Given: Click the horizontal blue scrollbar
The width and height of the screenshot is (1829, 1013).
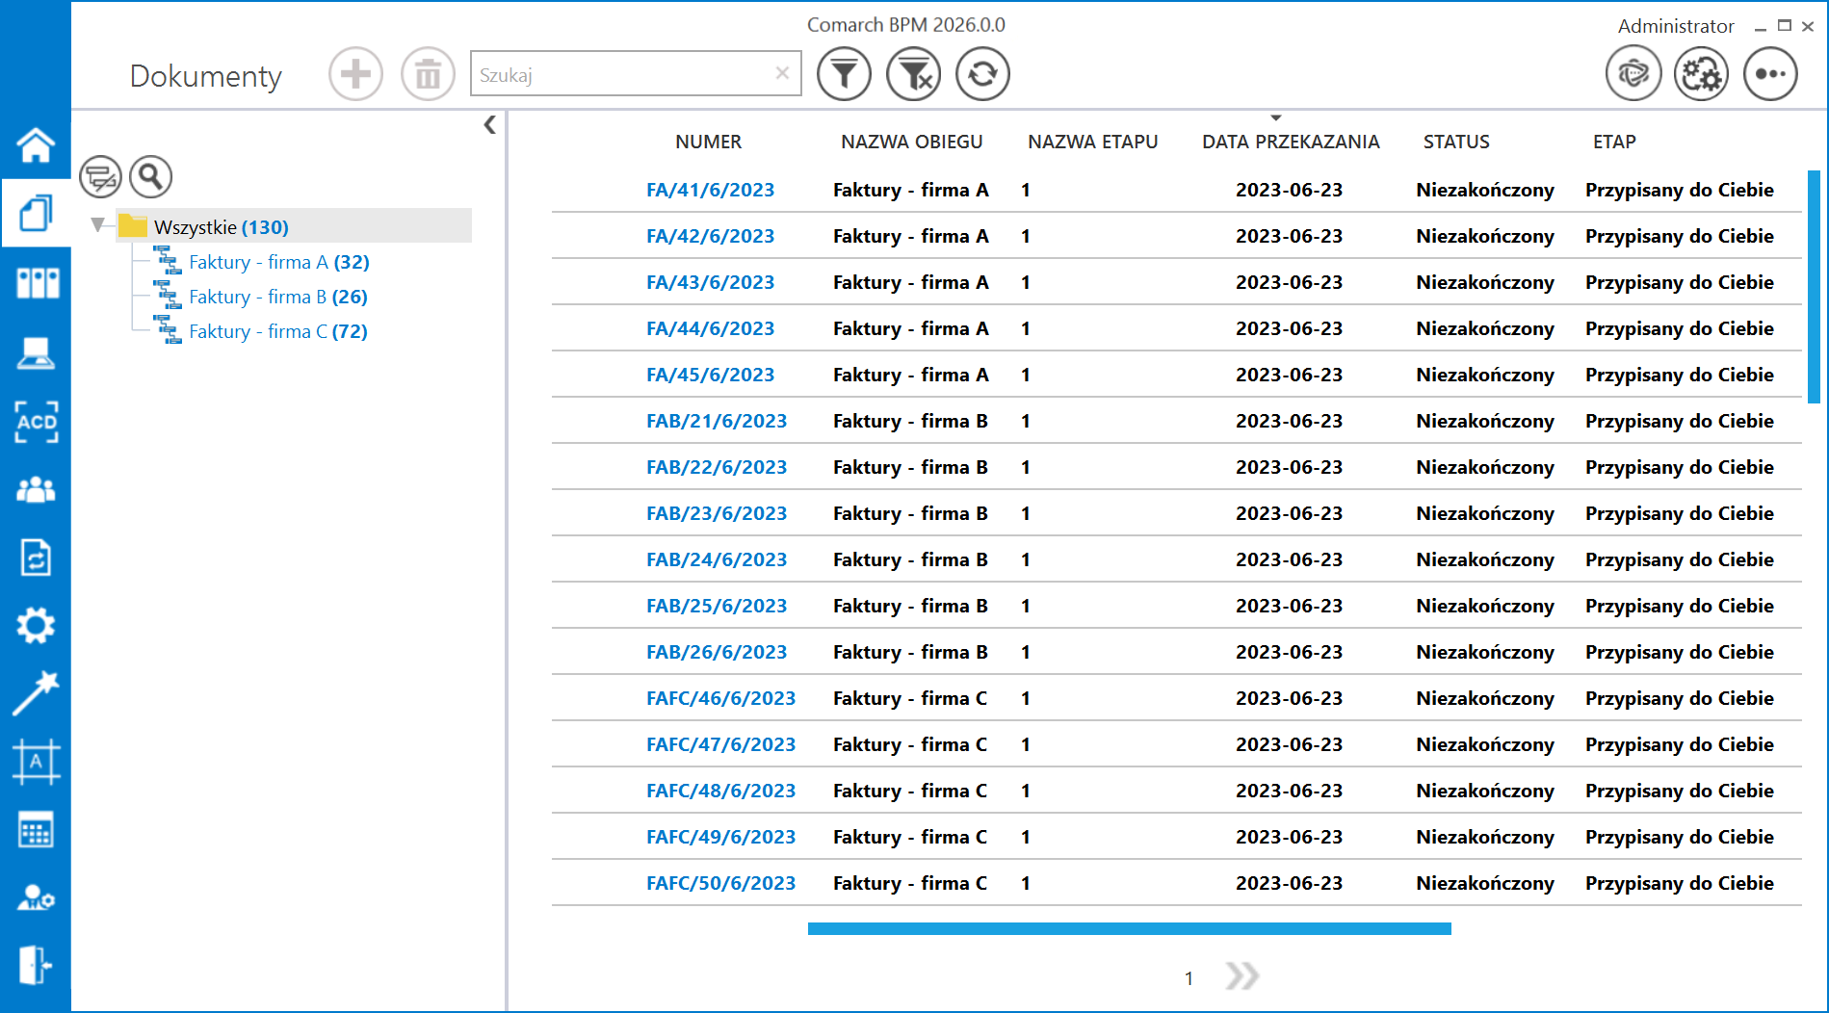Looking at the screenshot, I should click(1129, 928).
